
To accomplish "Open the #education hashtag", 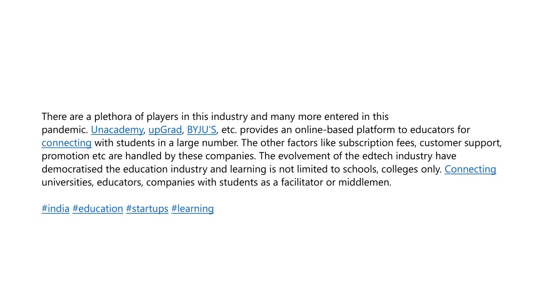I will click(x=98, y=208).
